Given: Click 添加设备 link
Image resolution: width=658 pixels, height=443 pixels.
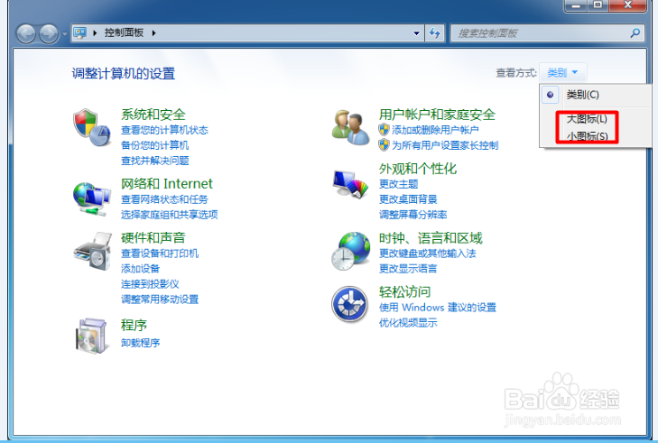Looking at the screenshot, I should pyautogui.click(x=140, y=269).
